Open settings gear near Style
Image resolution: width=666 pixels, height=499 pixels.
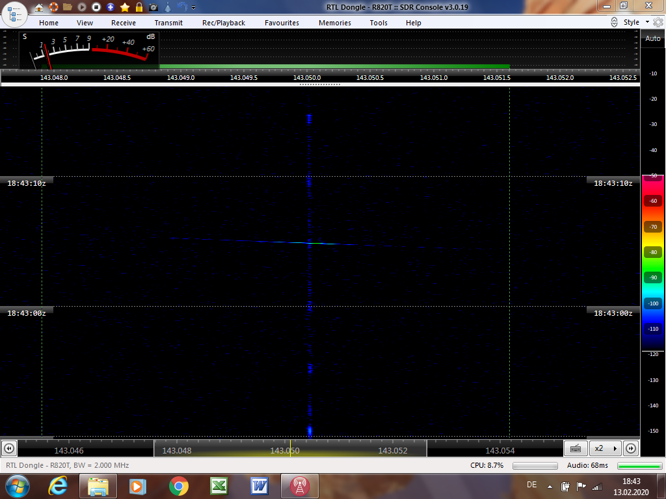click(x=658, y=23)
